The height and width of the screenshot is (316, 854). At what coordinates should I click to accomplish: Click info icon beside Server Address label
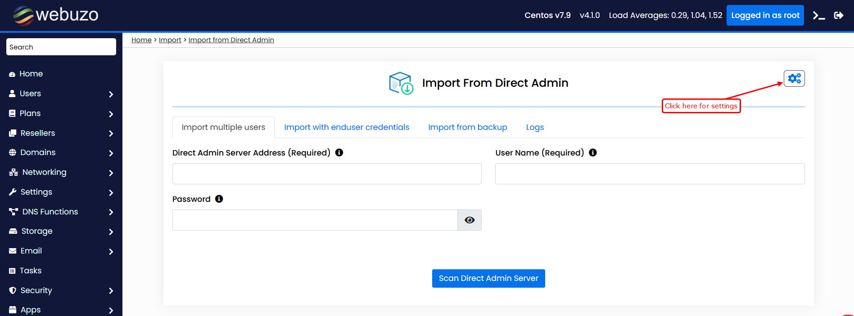click(x=339, y=153)
